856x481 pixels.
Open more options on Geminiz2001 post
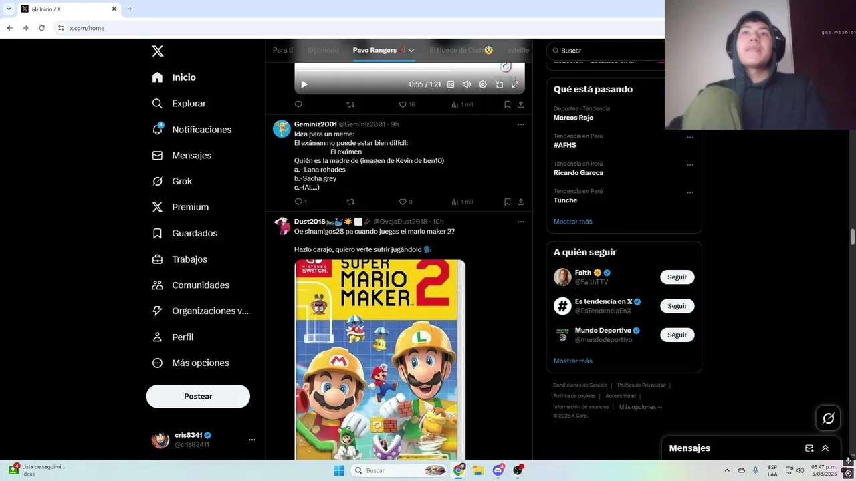tap(521, 124)
